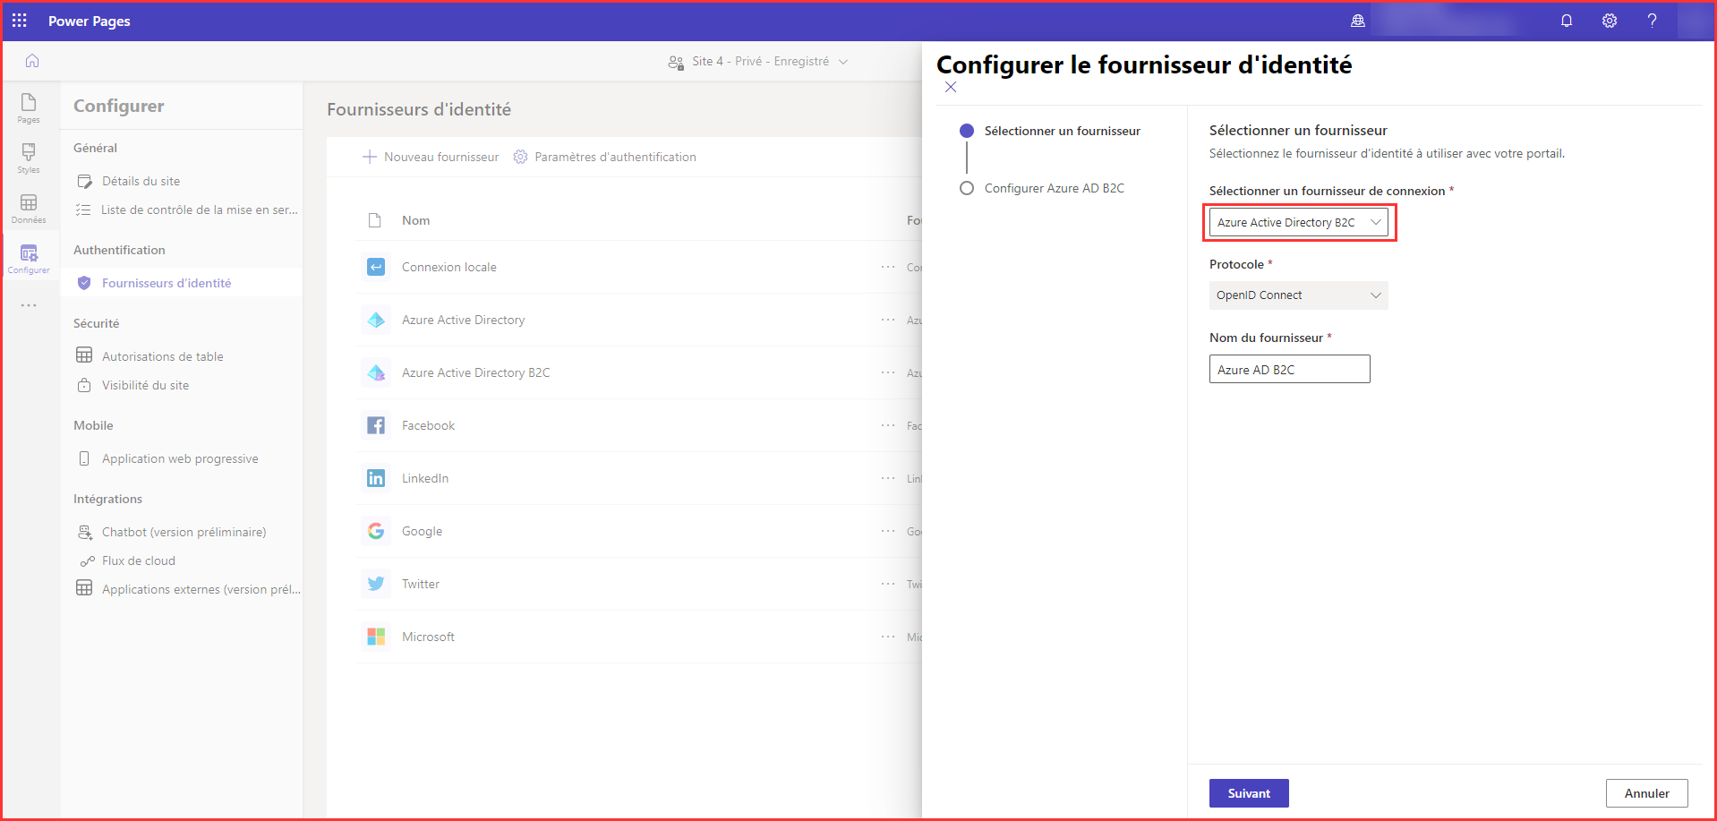Open more options for Azure Active Directory row

pos(888,320)
